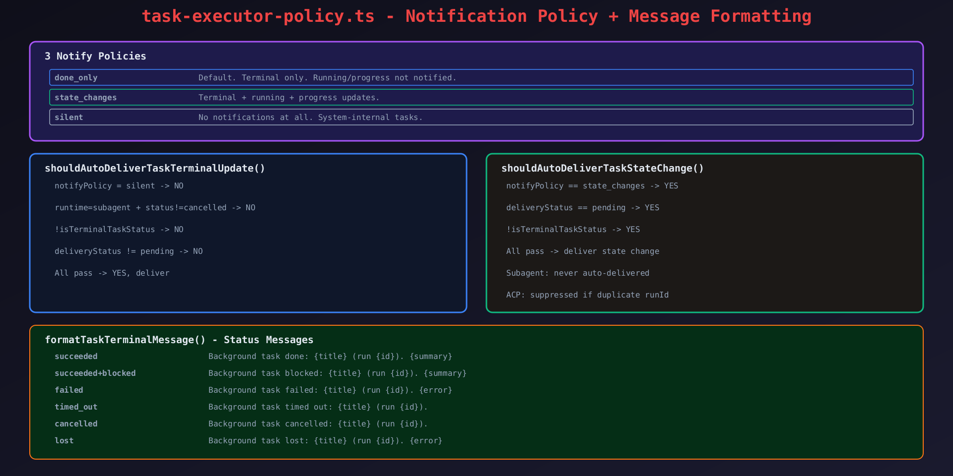
Task: Click the 'succeeded+blocked' status label
Action: tap(95, 373)
